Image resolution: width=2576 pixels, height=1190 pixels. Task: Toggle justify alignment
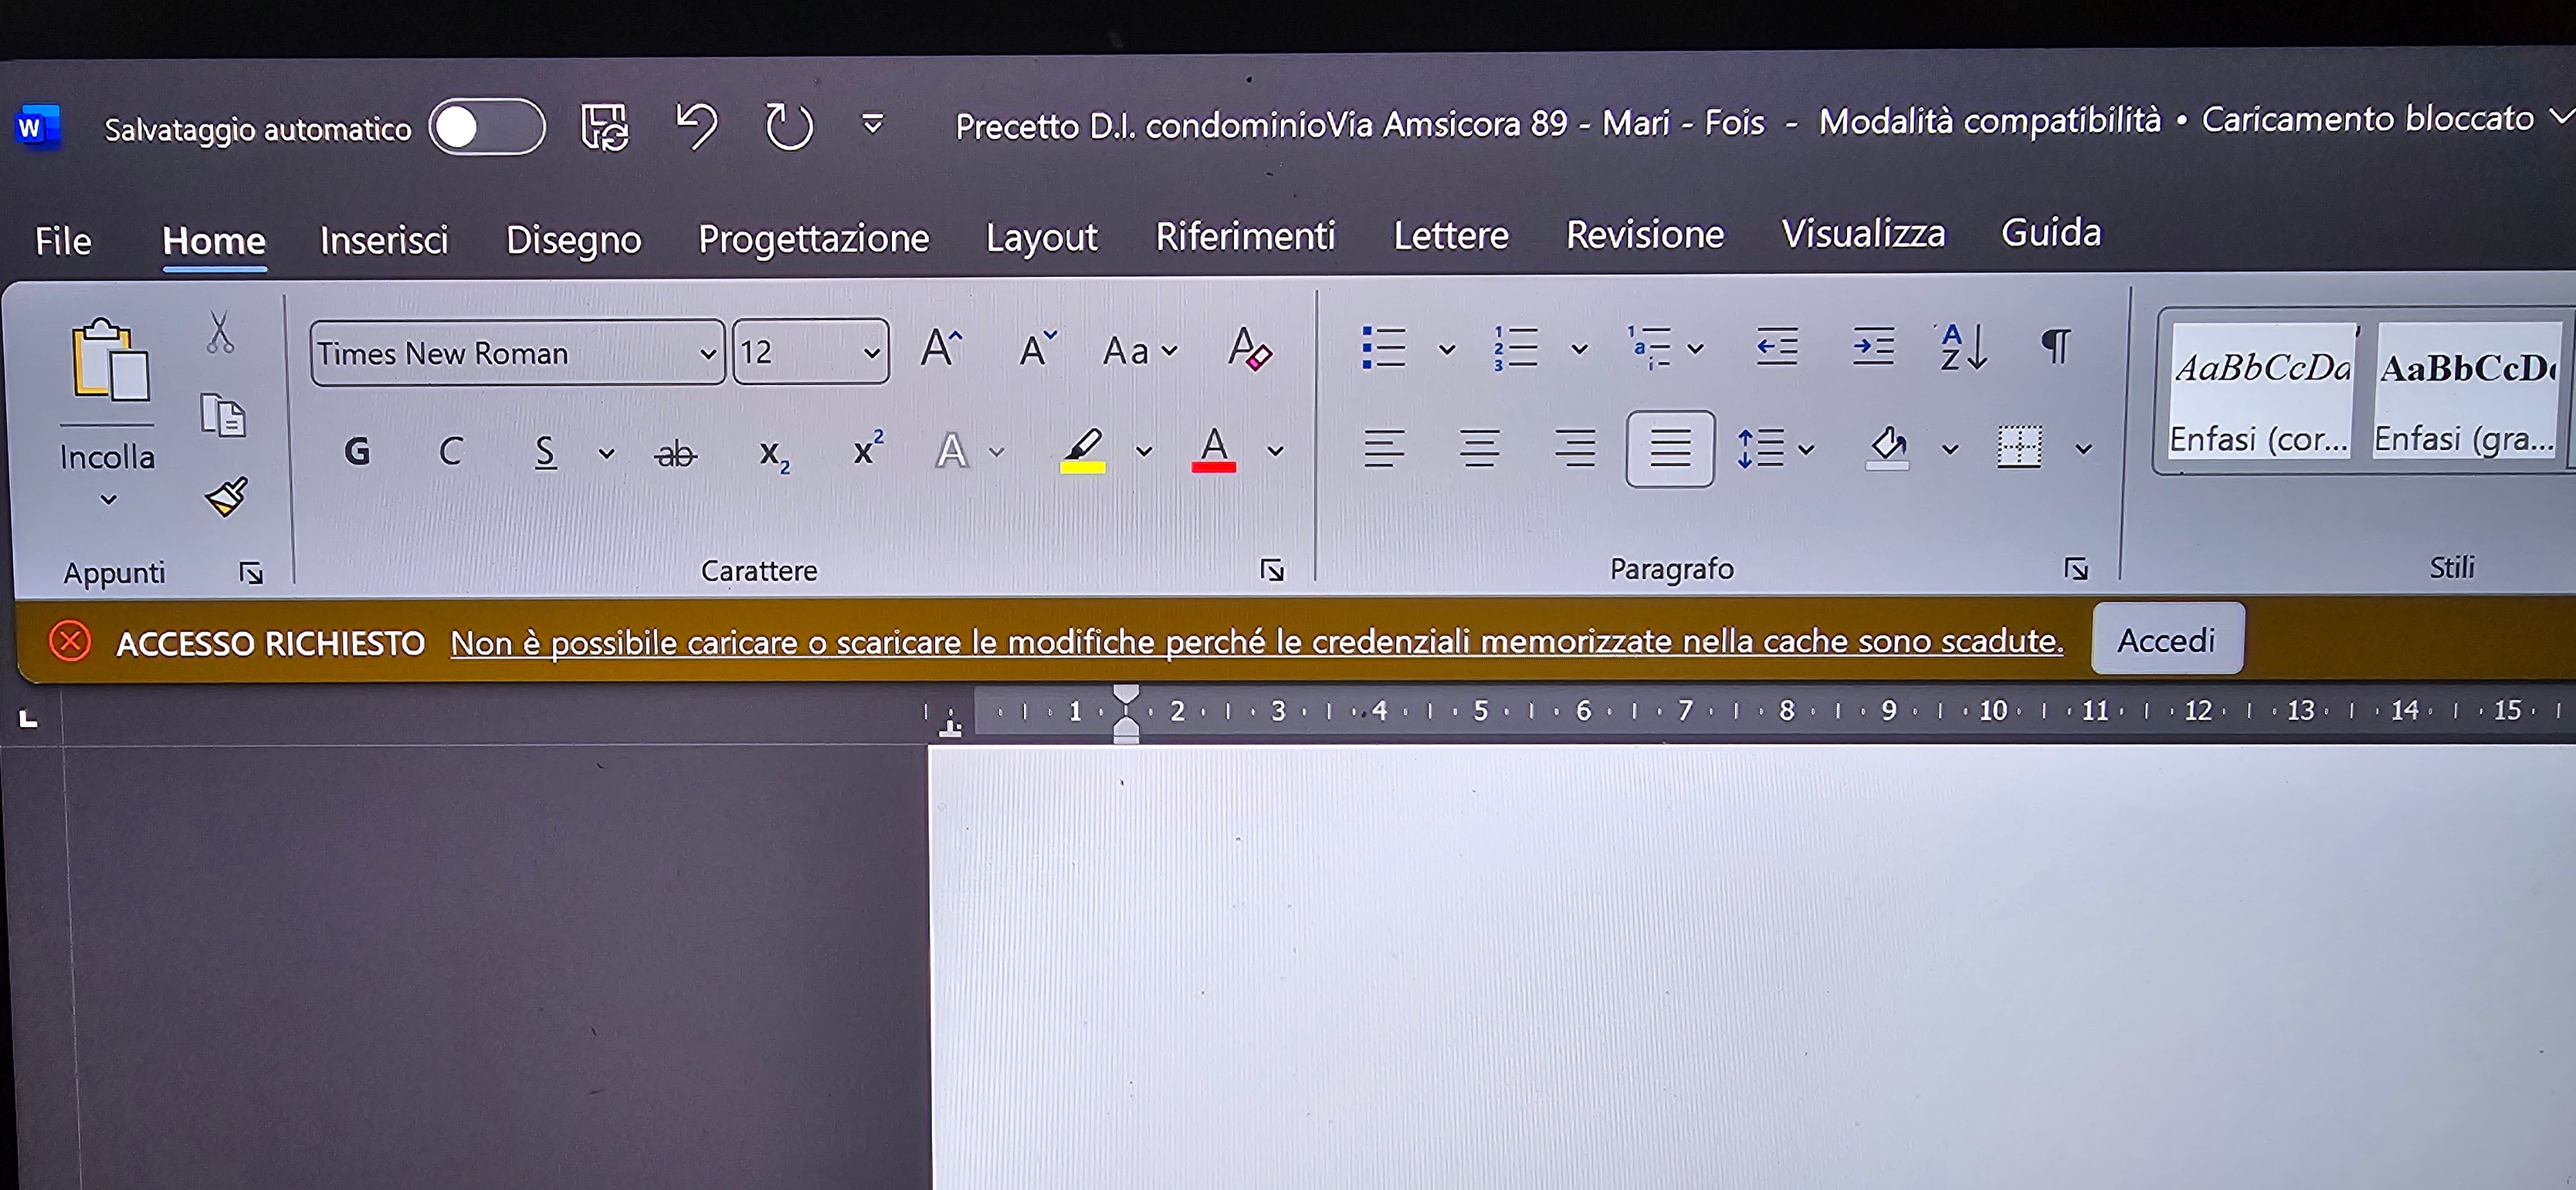pos(1669,448)
